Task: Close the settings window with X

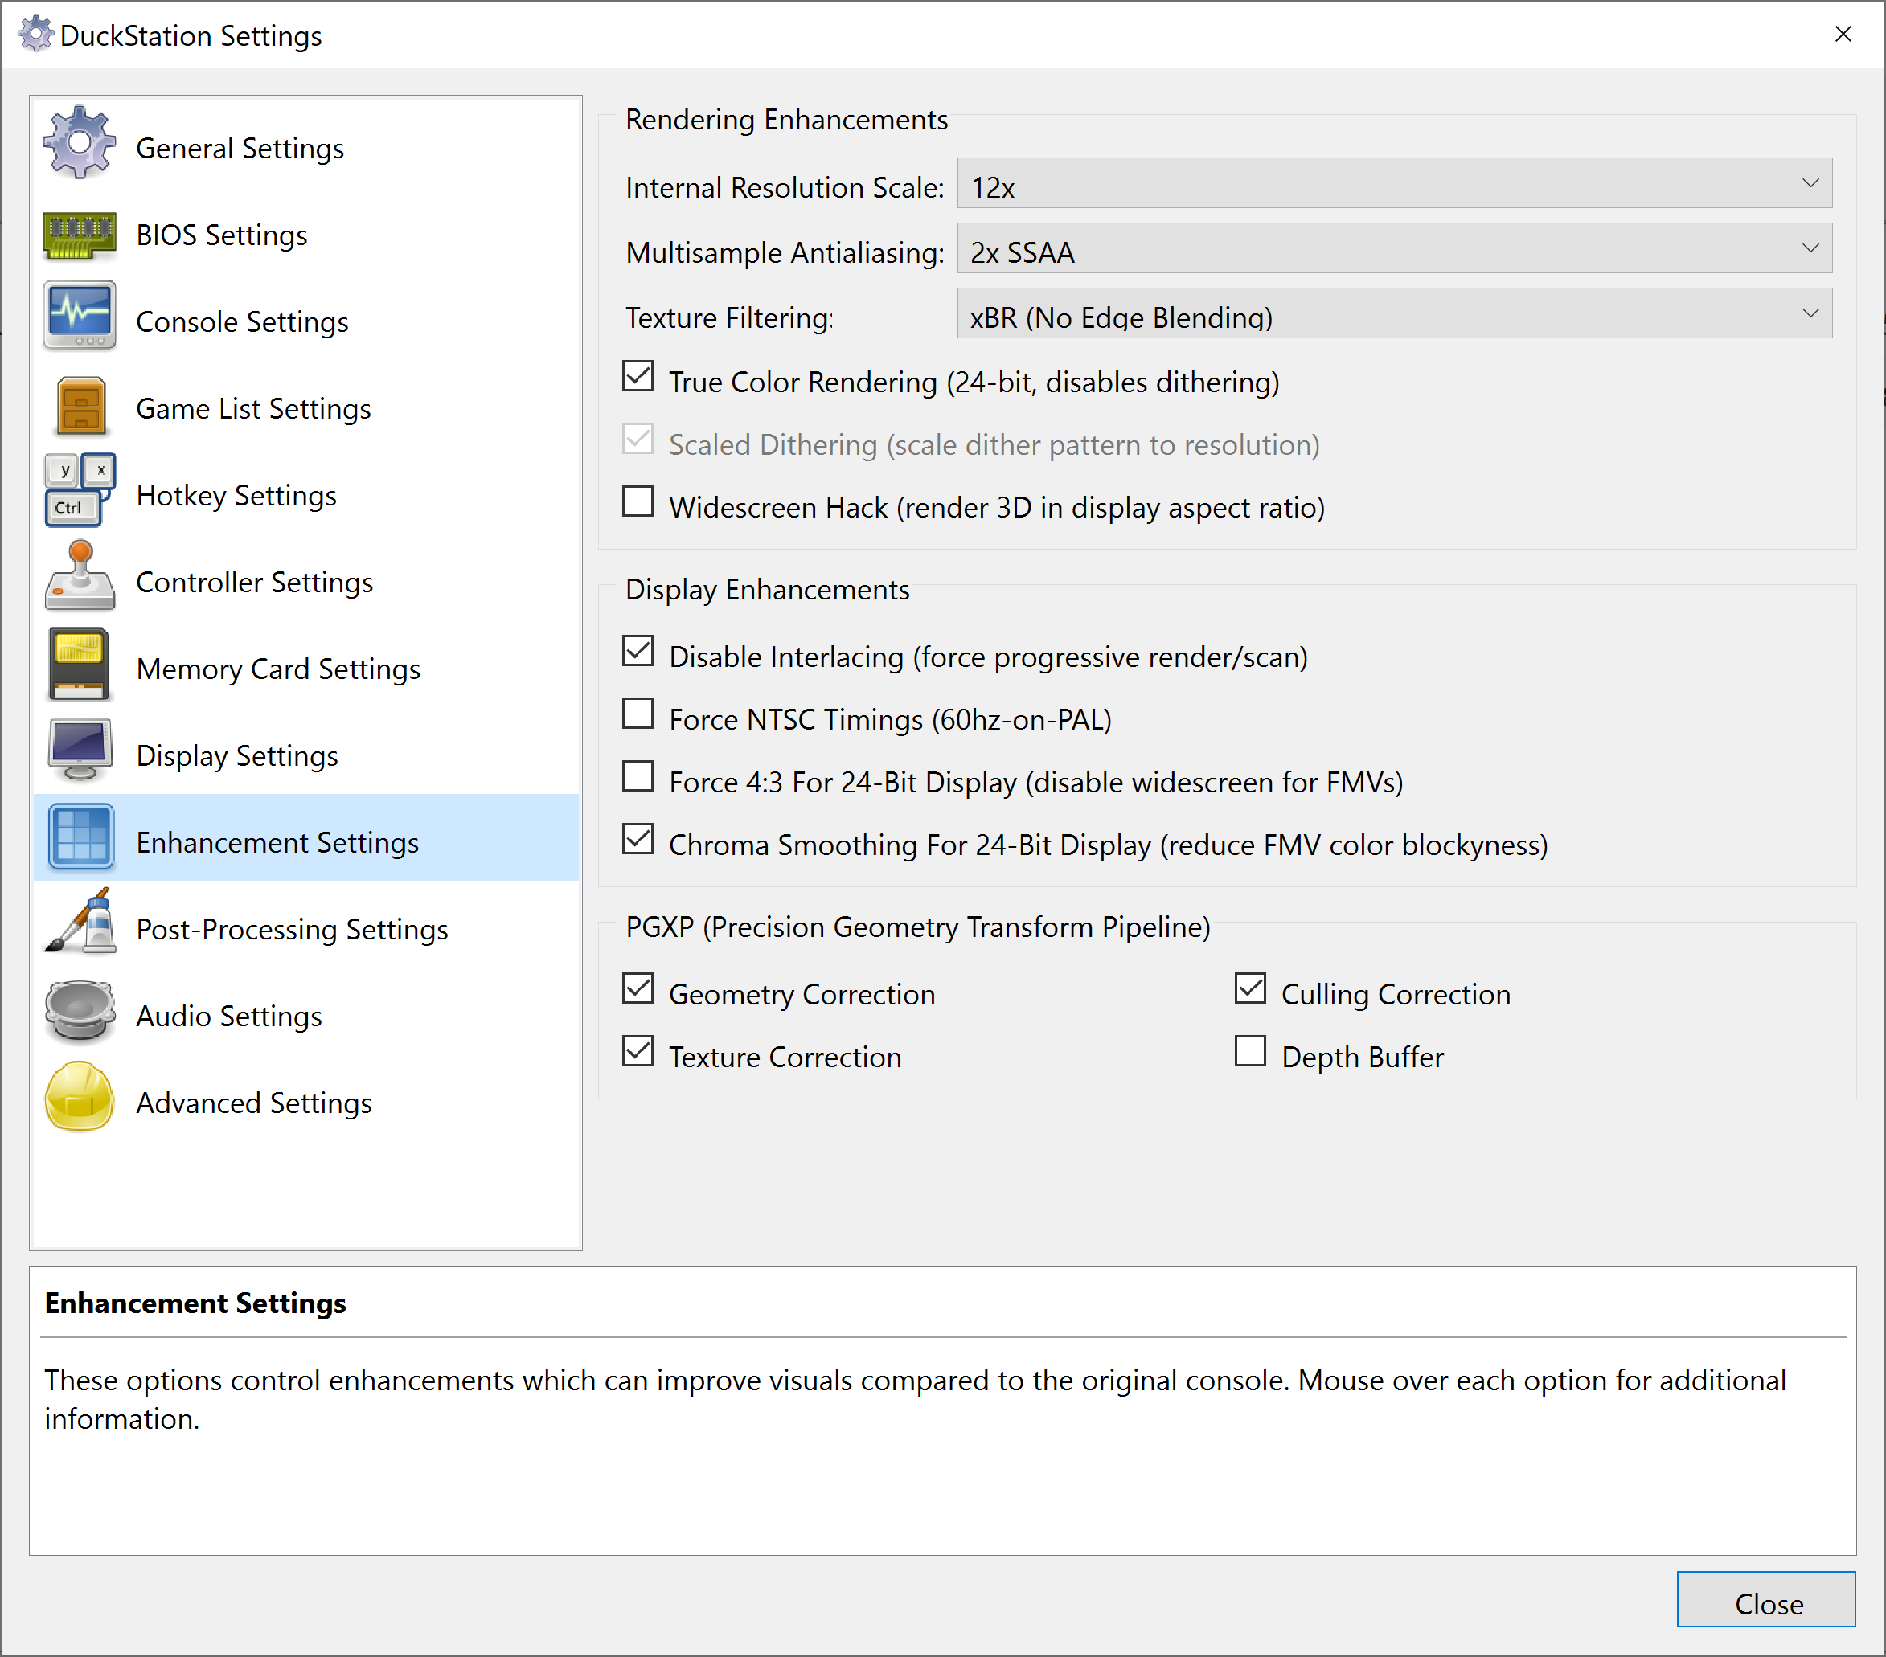Action: coord(1843,34)
